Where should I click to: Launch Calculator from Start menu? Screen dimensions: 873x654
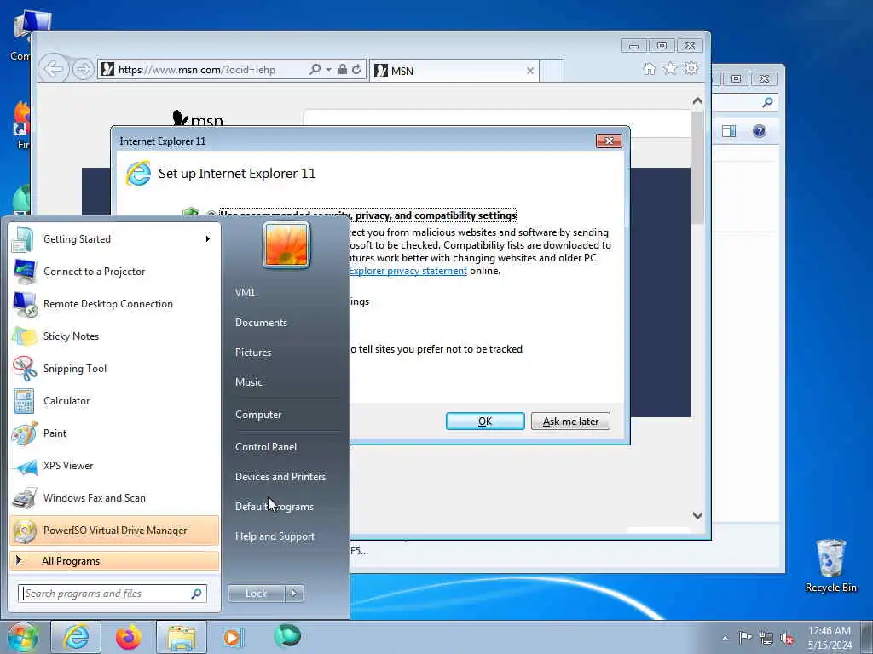coord(114,400)
